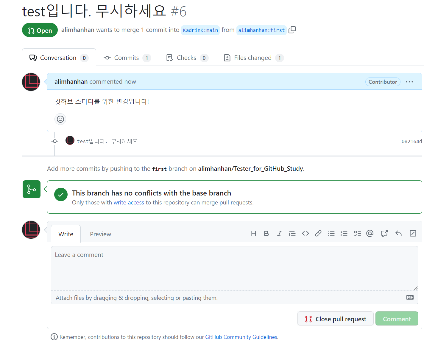Copy the head branch name icon
The width and height of the screenshot is (424, 346).
pos(292,30)
